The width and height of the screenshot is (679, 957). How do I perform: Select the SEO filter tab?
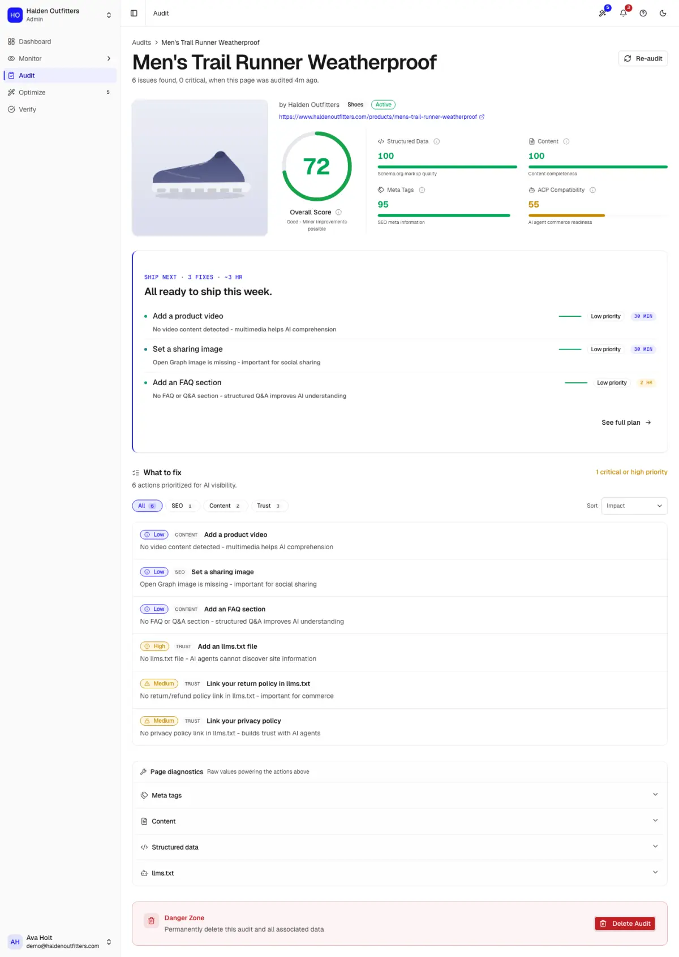pyautogui.click(x=182, y=506)
